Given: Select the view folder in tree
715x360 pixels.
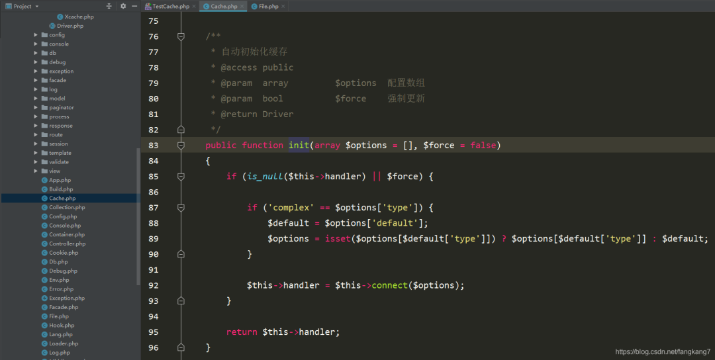Looking at the screenshot, I should pos(54,171).
